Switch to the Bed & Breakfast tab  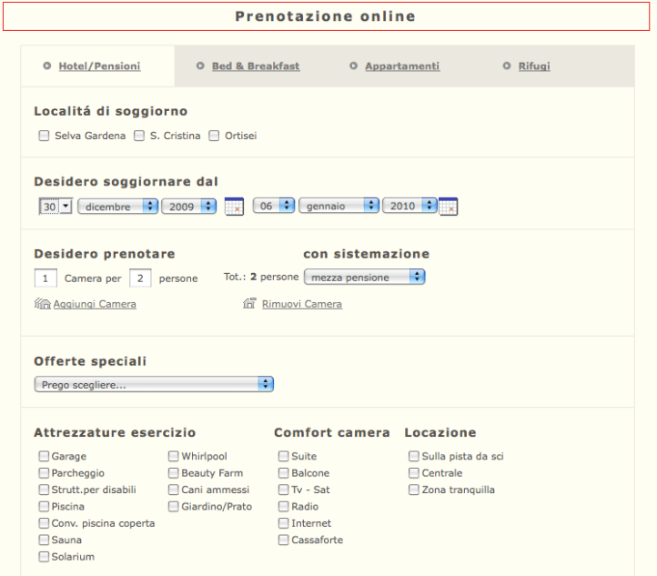click(x=255, y=66)
